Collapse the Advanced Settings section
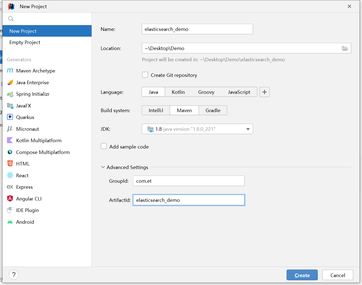 pos(103,167)
